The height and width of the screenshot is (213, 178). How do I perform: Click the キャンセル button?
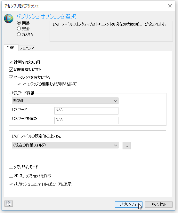click(x=159, y=204)
